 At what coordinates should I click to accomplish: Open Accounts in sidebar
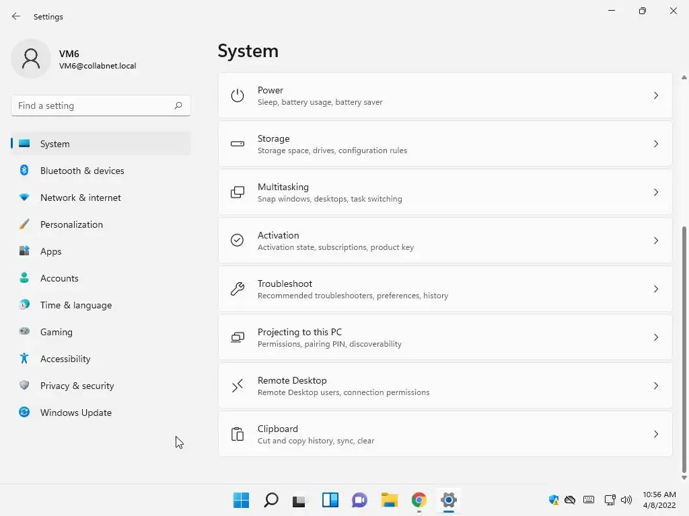(x=101, y=277)
